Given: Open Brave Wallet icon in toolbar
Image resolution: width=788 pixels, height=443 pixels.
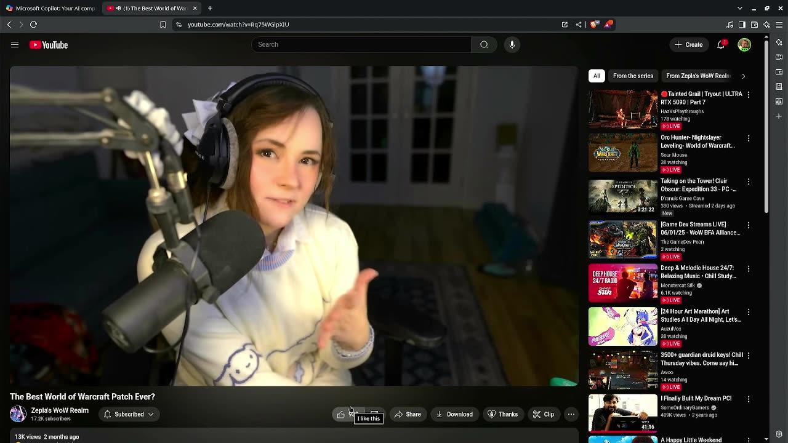Looking at the screenshot, I should [754, 25].
